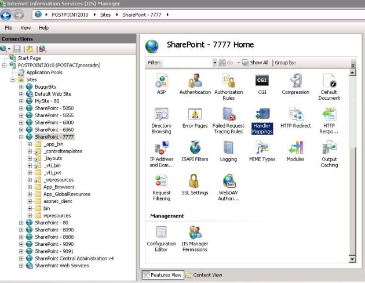Open the Configuration Editor icon
The height and width of the screenshot is (283, 365).
click(161, 233)
